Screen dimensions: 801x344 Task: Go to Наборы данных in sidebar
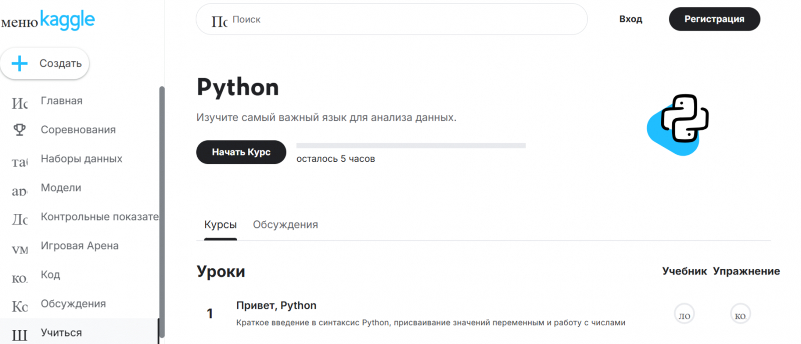click(81, 159)
